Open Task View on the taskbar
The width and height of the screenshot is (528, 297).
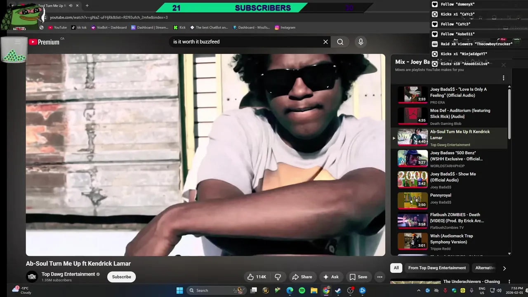coord(254,290)
